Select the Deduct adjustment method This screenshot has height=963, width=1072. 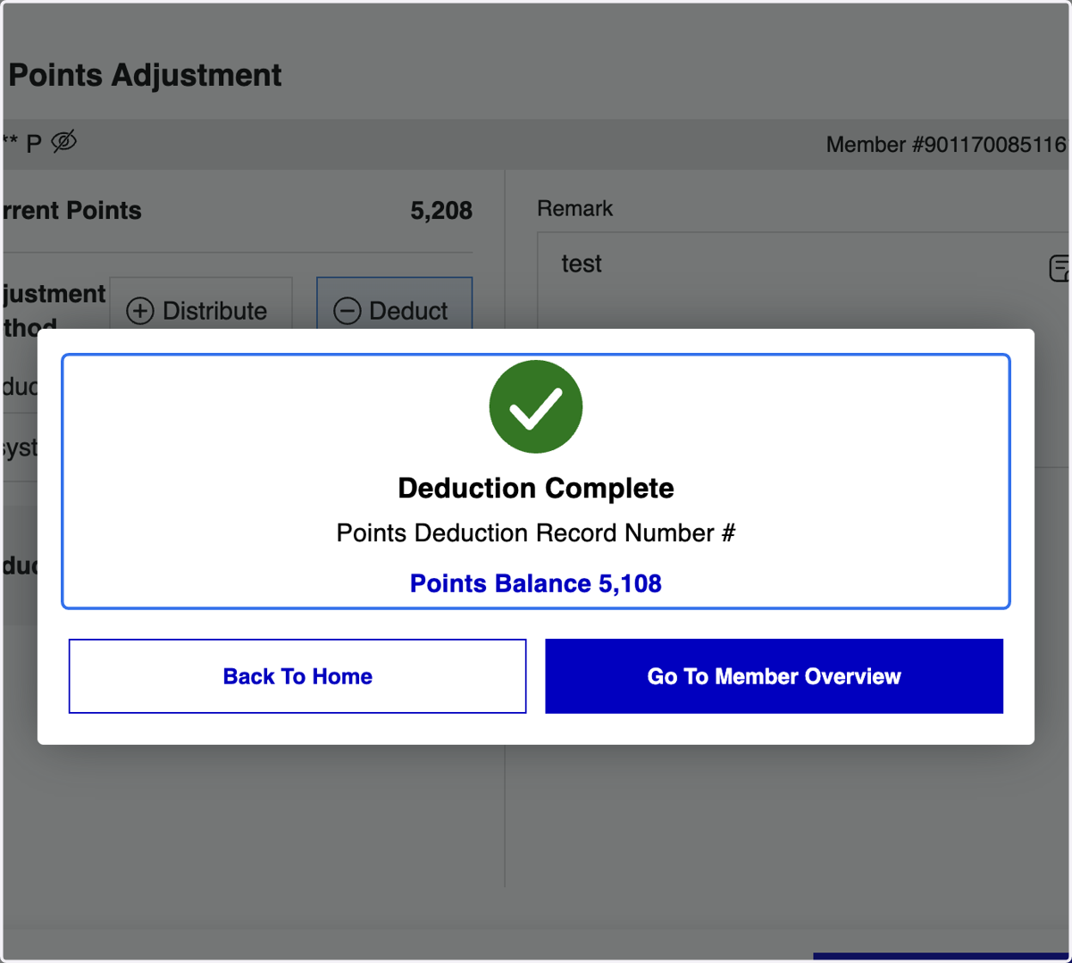tap(394, 304)
